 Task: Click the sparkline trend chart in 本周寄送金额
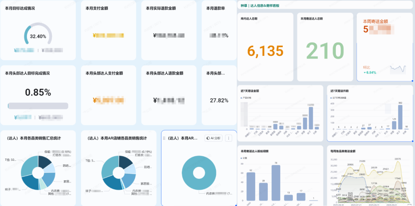pos(397,69)
